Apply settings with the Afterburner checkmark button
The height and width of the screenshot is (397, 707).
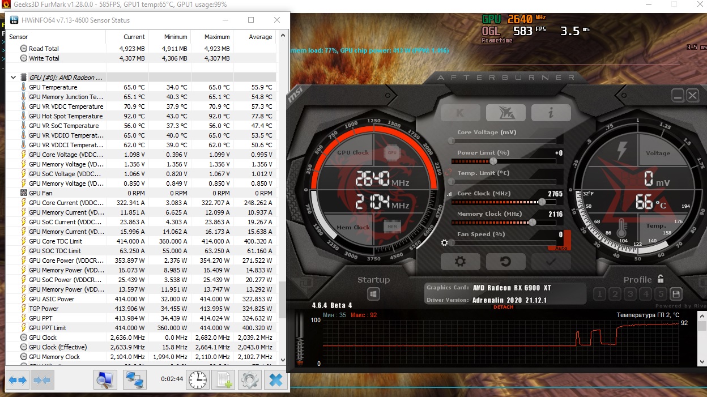551,262
